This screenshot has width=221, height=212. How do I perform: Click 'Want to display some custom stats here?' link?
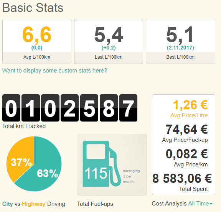[55, 71]
